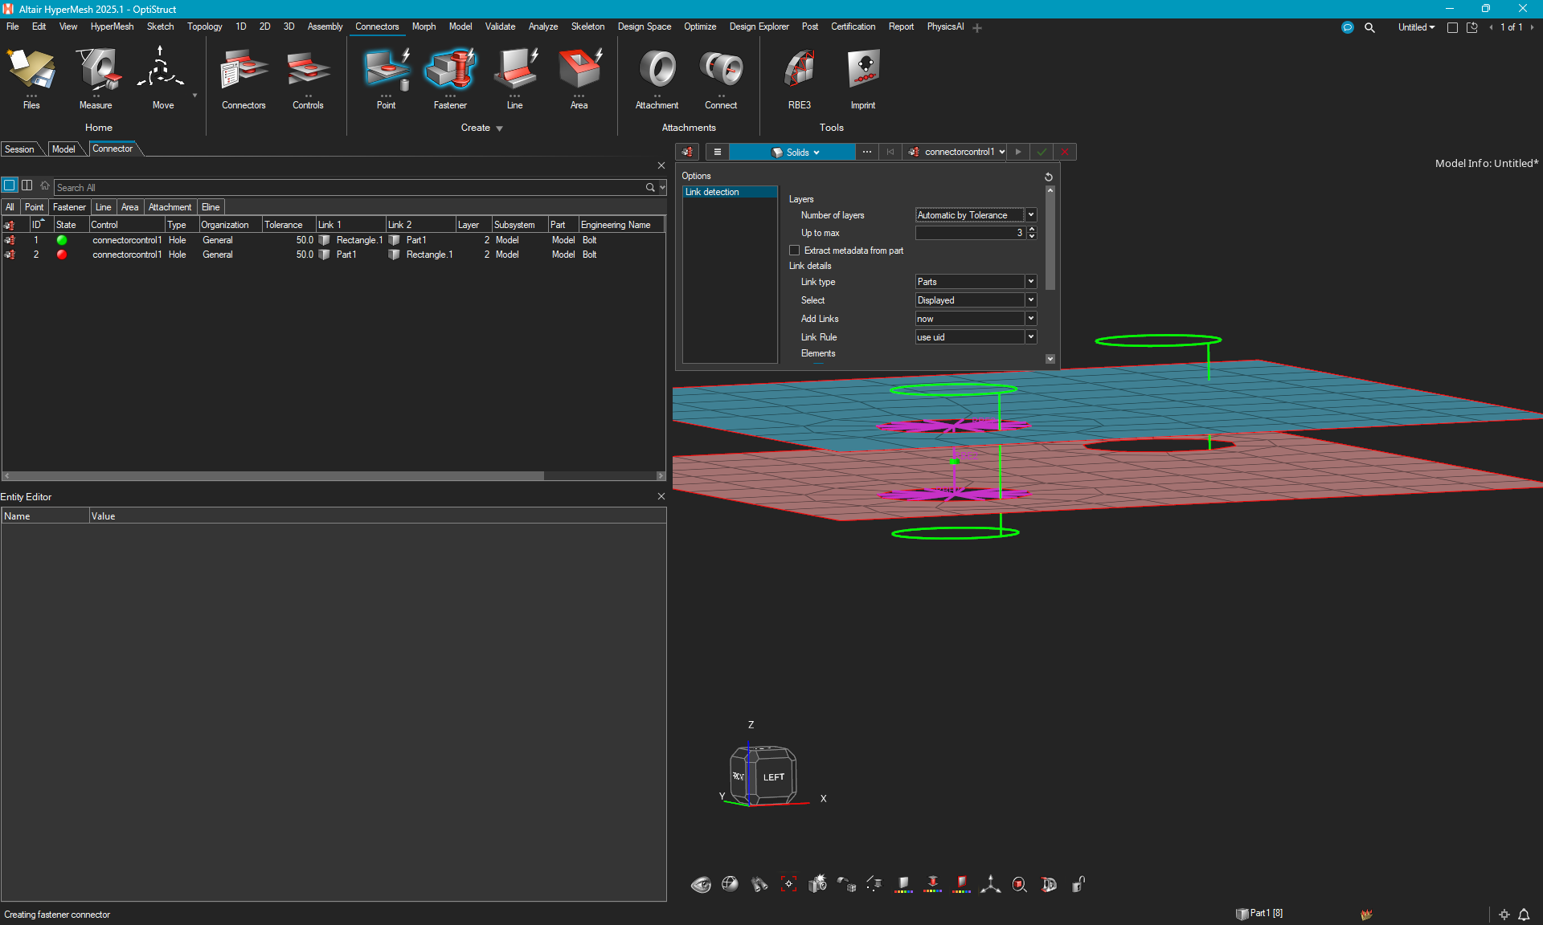The image size is (1543, 925).
Task: Open the connector Controls tool
Action: (308, 77)
